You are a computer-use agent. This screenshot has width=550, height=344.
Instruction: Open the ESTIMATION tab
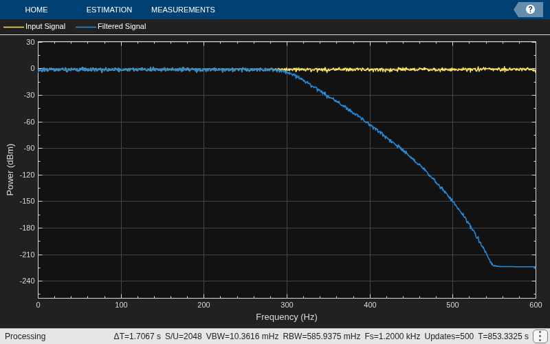coord(109,10)
